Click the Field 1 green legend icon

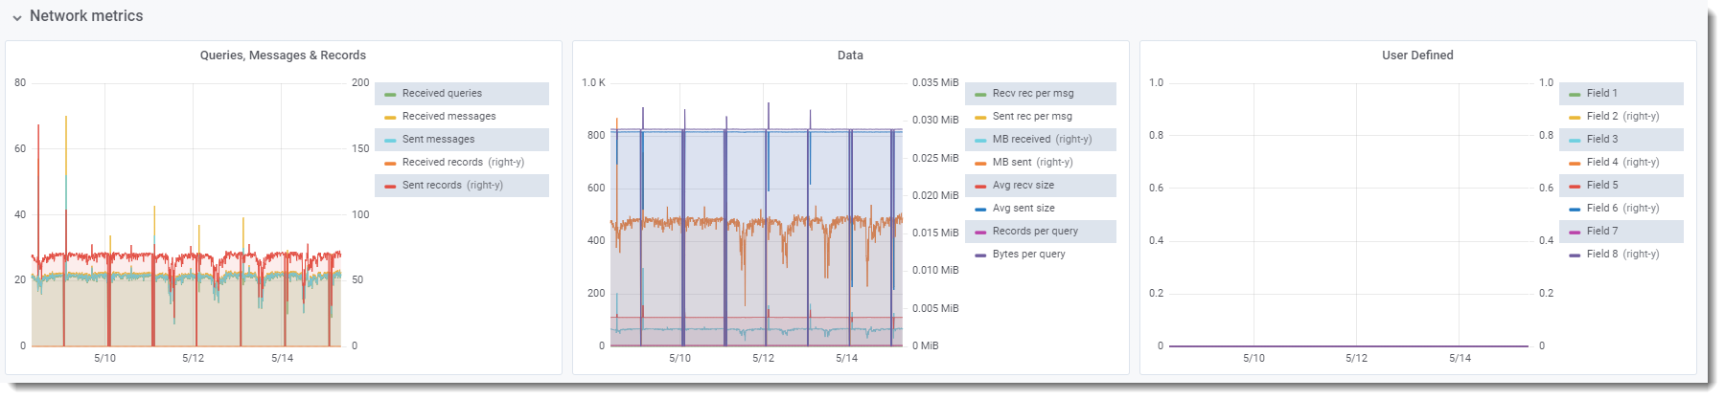click(x=1575, y=94)
